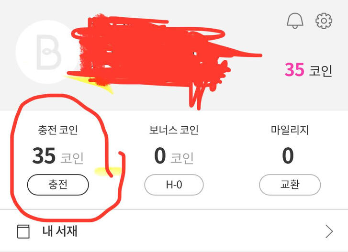Select the 충전 코인 label
This screenshot has height=252, width=348.
click(x=57, y=130)
